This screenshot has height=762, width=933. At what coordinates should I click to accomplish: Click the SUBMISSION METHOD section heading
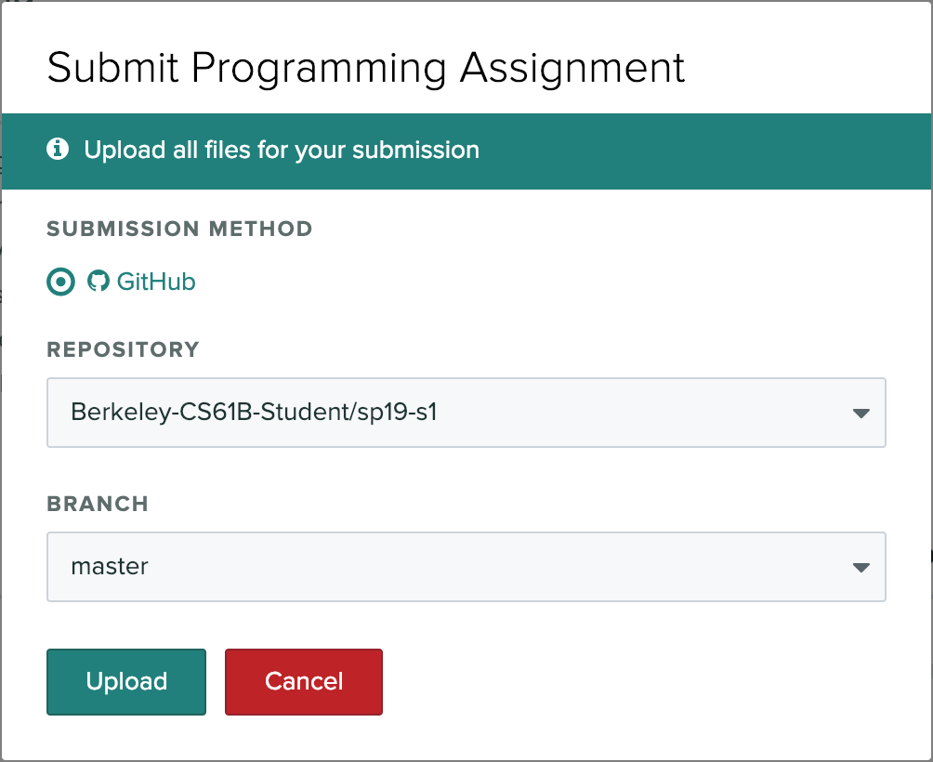click(x=179, y=229)
